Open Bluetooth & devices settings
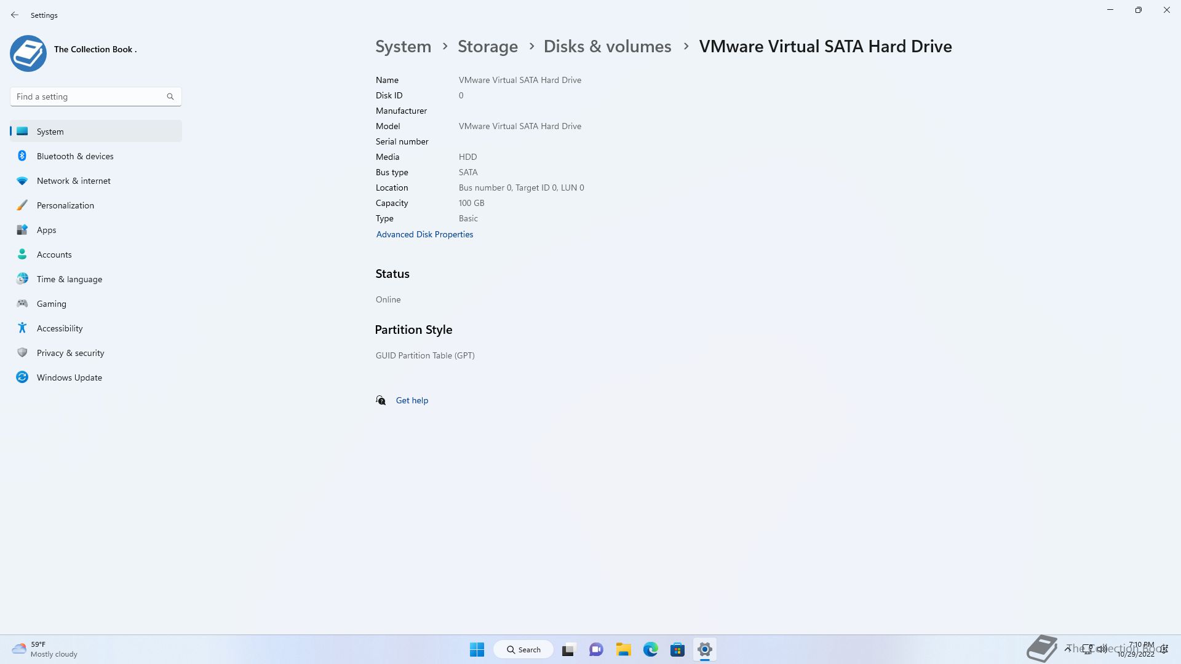The height and width of the screenshot is (664, 1181). coord(96,156)
